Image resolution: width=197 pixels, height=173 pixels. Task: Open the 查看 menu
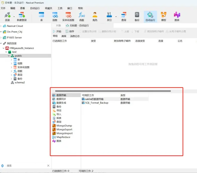click(22, 8)
